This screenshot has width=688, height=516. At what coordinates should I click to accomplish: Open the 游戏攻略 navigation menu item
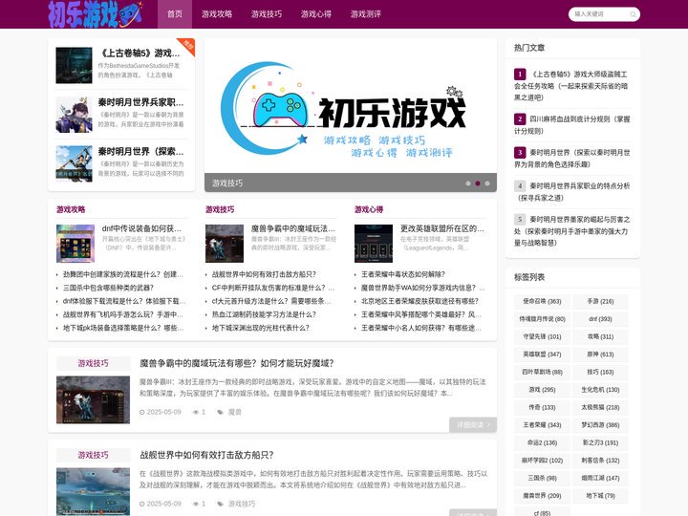(x=217, y=14)
